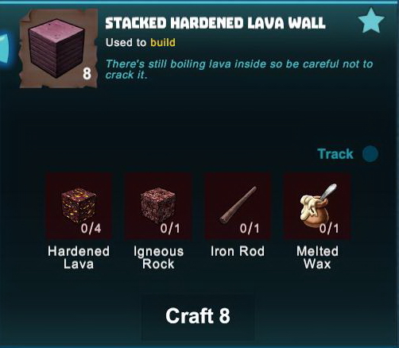Click the Iron Rod ingredient icon
This screenshot has height=348, width=399.
238,206
